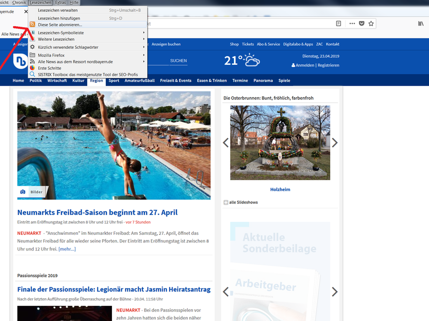Open the 'Mozilla Firefox' bookmark folder
429x321 pixels.
[51, 55]
